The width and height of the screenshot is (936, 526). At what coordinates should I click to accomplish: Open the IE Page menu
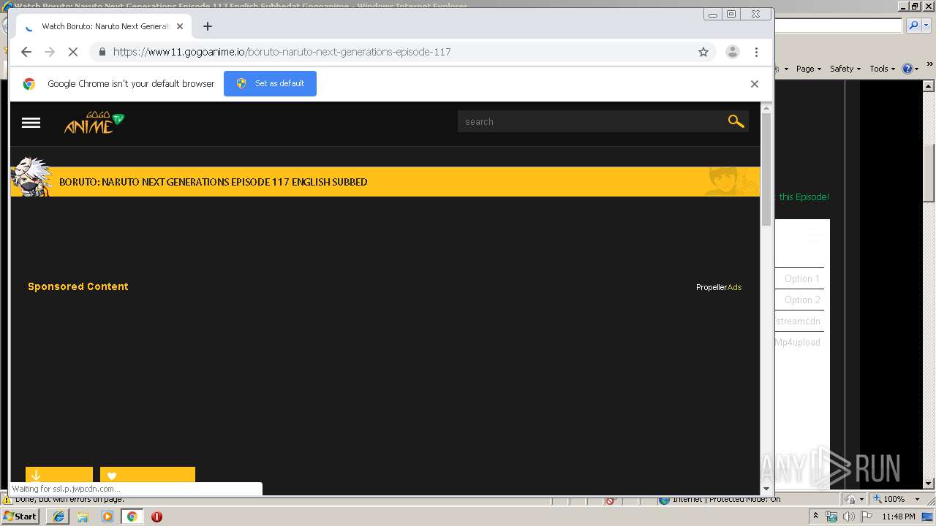[x=808, y=69]
